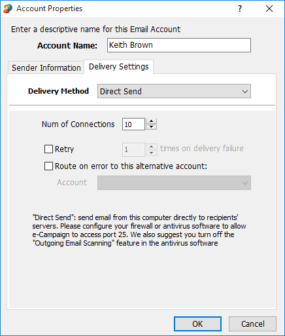Click the Account Name text field

pos(179,45)
